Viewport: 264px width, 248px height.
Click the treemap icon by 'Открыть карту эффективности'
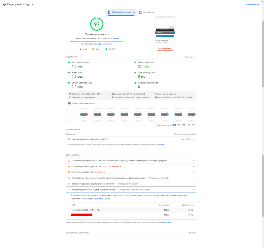click(x=69, y=103)
